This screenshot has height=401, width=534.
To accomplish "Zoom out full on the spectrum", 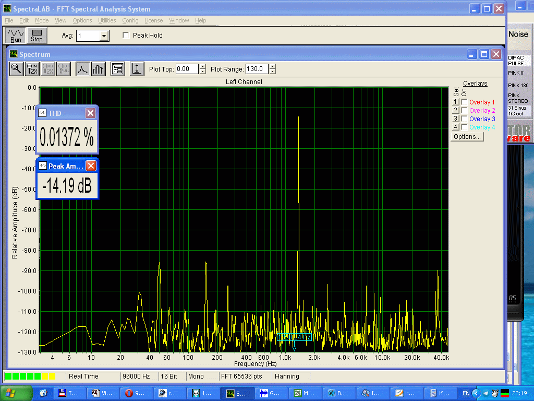I will (x=64, y=69).
